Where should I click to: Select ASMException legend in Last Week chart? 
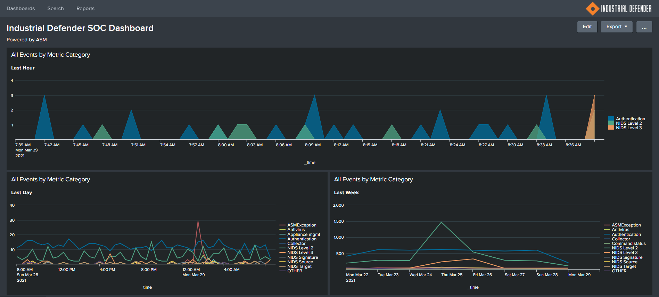tap(623, 225)
